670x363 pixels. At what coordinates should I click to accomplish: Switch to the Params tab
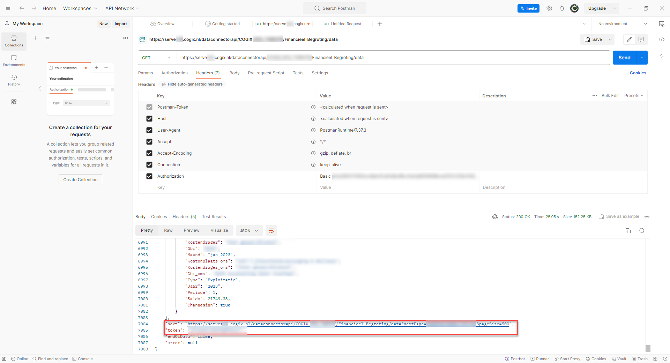point(146,73)
